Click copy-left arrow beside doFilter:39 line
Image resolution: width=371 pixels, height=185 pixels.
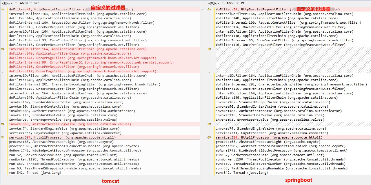(x=209, y=10)
